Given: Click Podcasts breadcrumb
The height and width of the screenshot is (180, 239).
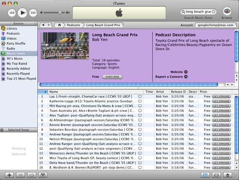Looking at the screenshot, I should click(74, 25).
